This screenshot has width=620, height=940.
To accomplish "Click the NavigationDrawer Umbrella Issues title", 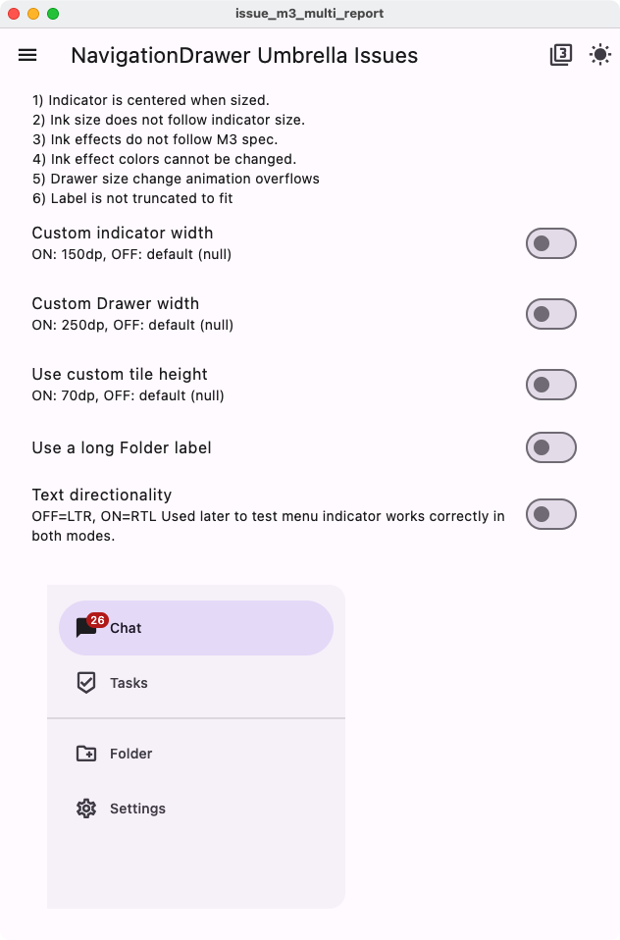I will 242,55.
